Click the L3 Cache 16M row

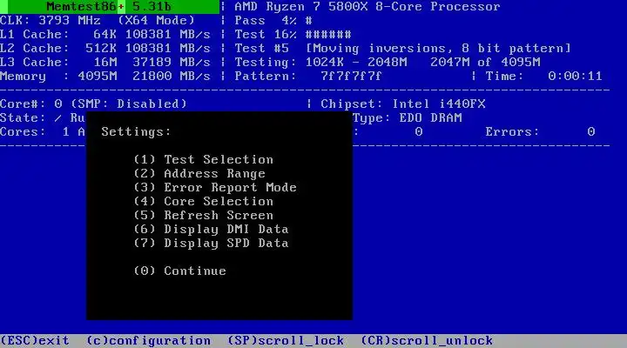(105, 63)
